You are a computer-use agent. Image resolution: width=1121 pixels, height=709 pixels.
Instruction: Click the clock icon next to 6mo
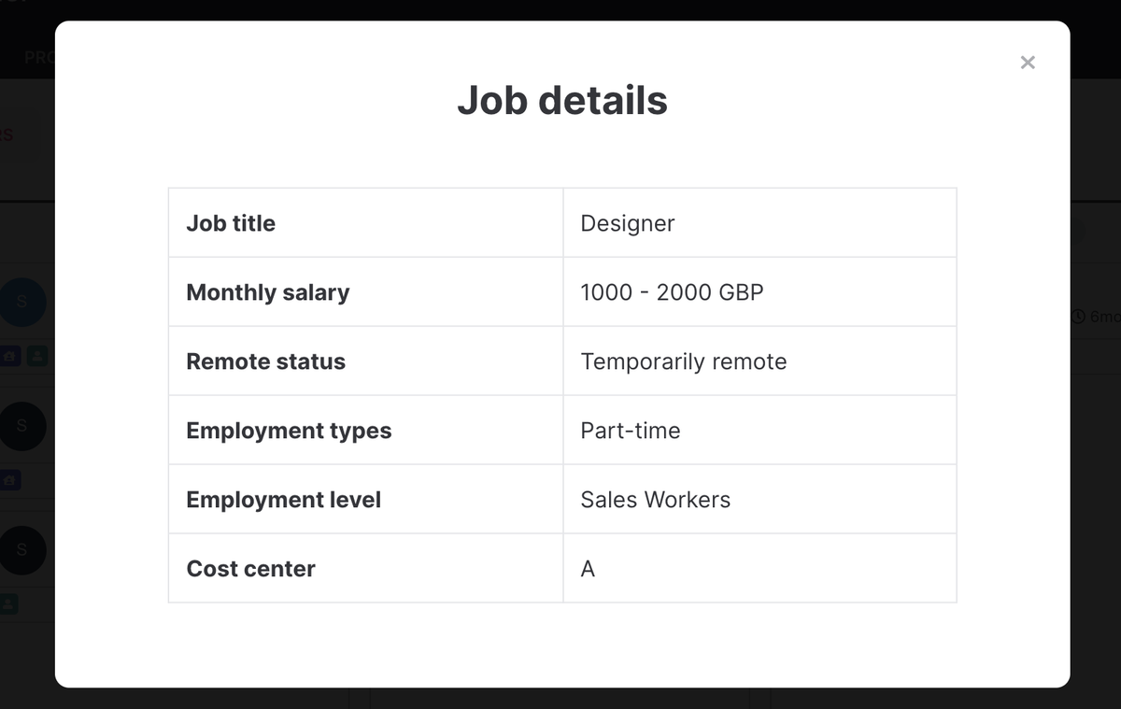point(1078,317)
